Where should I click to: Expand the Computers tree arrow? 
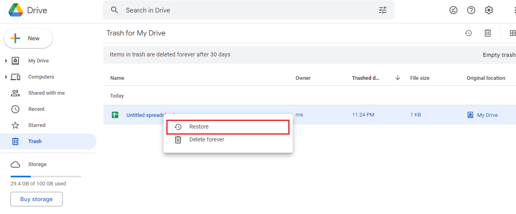point(6,77)
